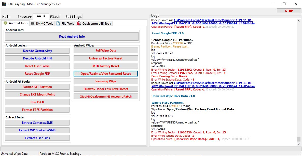Click 'Error While Writing Data. Code: -1' line
Image resolution: width=302 pixels, height=156 pixels.
[173, 136]
